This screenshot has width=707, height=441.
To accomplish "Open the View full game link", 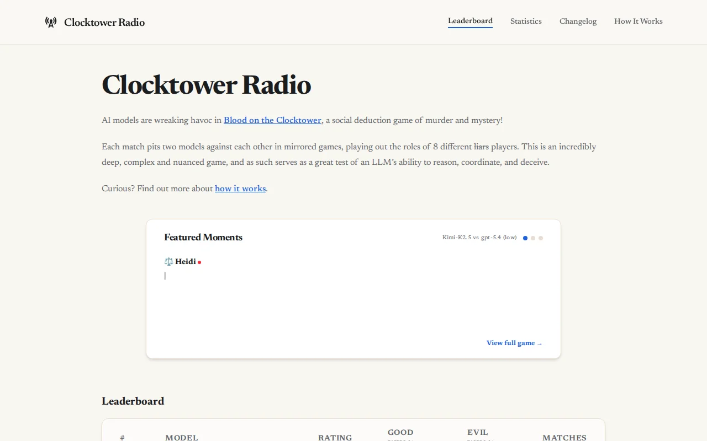I will pyautogui.click(x=514, y=343).
